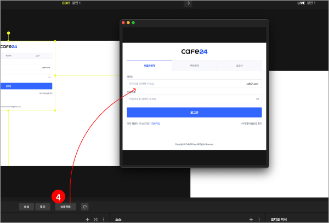Click the 오디오 믹서 panel title
Image resolution: width=329 pixels, height=223 pixels.
[279, 219]
